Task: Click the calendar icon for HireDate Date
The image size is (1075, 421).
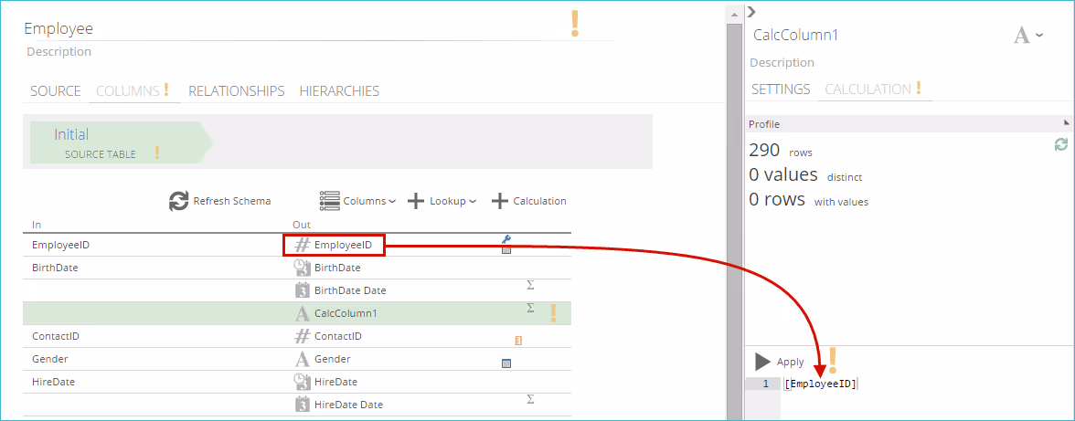Action: (303, 405)
